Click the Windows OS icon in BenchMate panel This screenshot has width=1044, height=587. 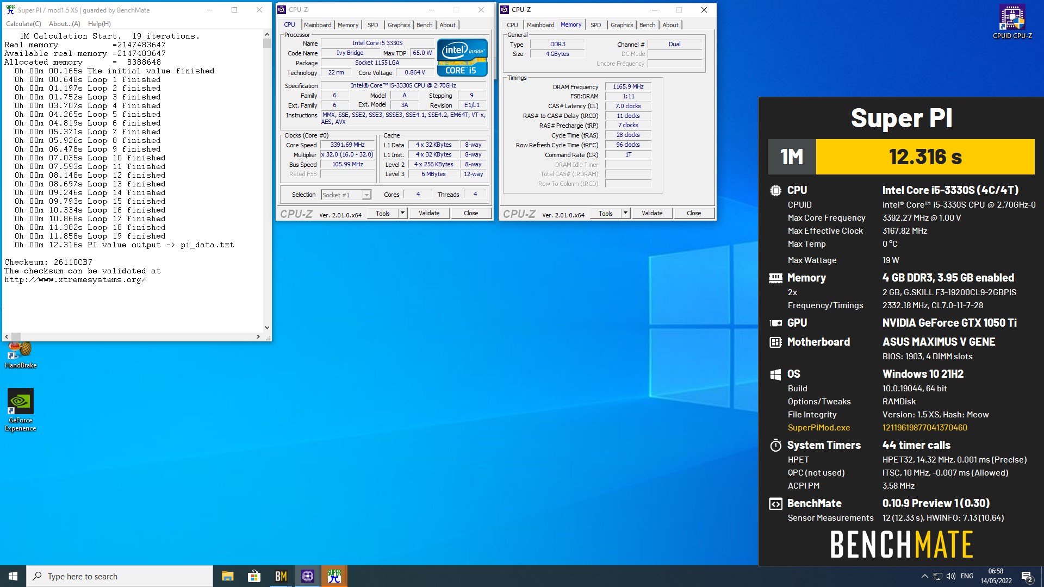coord(775,374)
